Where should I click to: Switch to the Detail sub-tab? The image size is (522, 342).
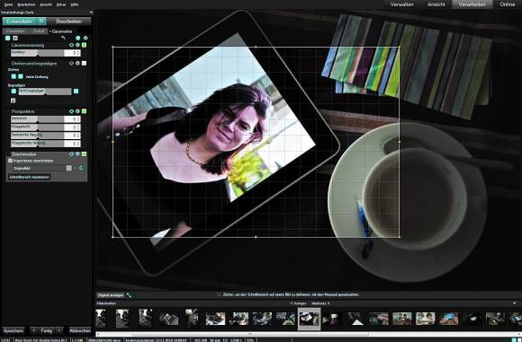click(39, 31)
